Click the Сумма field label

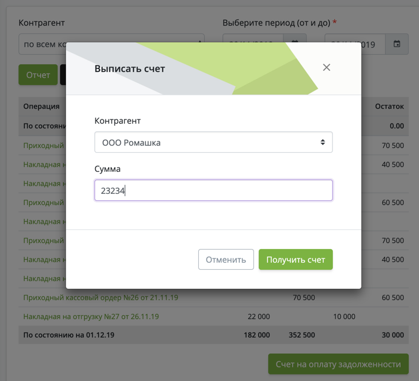click(107, 169)
